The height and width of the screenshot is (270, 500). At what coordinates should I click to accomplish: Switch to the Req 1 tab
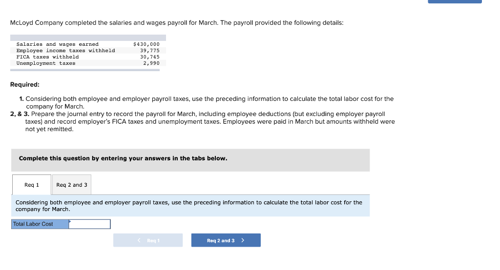tap(32, 185)
